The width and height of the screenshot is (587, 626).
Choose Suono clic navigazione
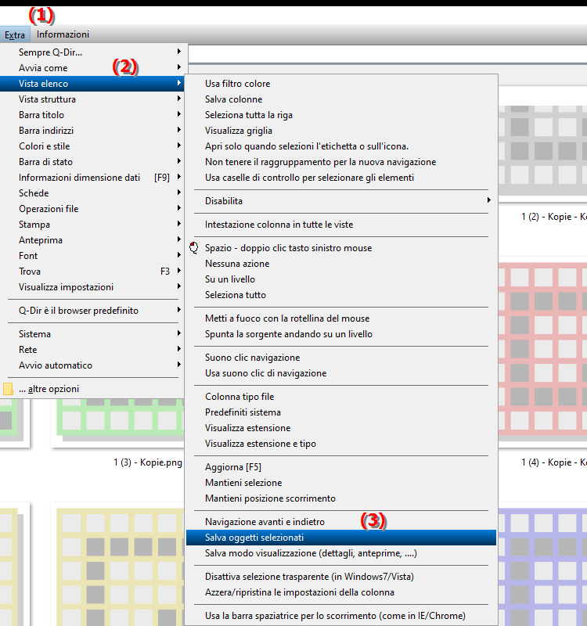coord(341,358)
